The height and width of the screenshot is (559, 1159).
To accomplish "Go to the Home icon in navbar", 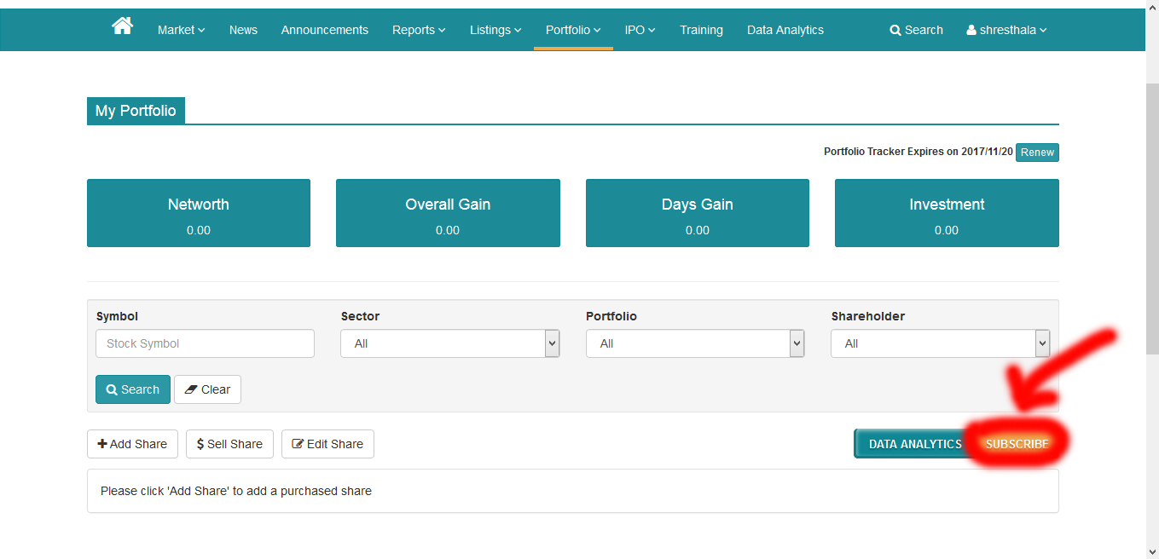I will [122, 27].
